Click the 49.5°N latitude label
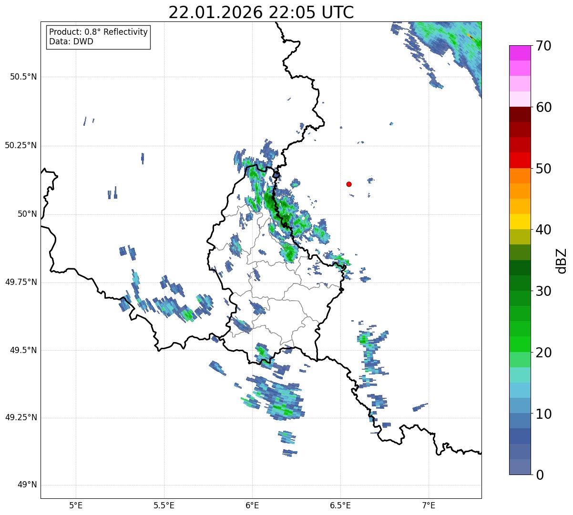 coord(23,350)
